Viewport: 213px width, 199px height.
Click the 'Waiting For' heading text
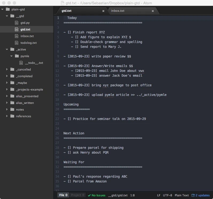pyautogui.click(x=74, y=162)
